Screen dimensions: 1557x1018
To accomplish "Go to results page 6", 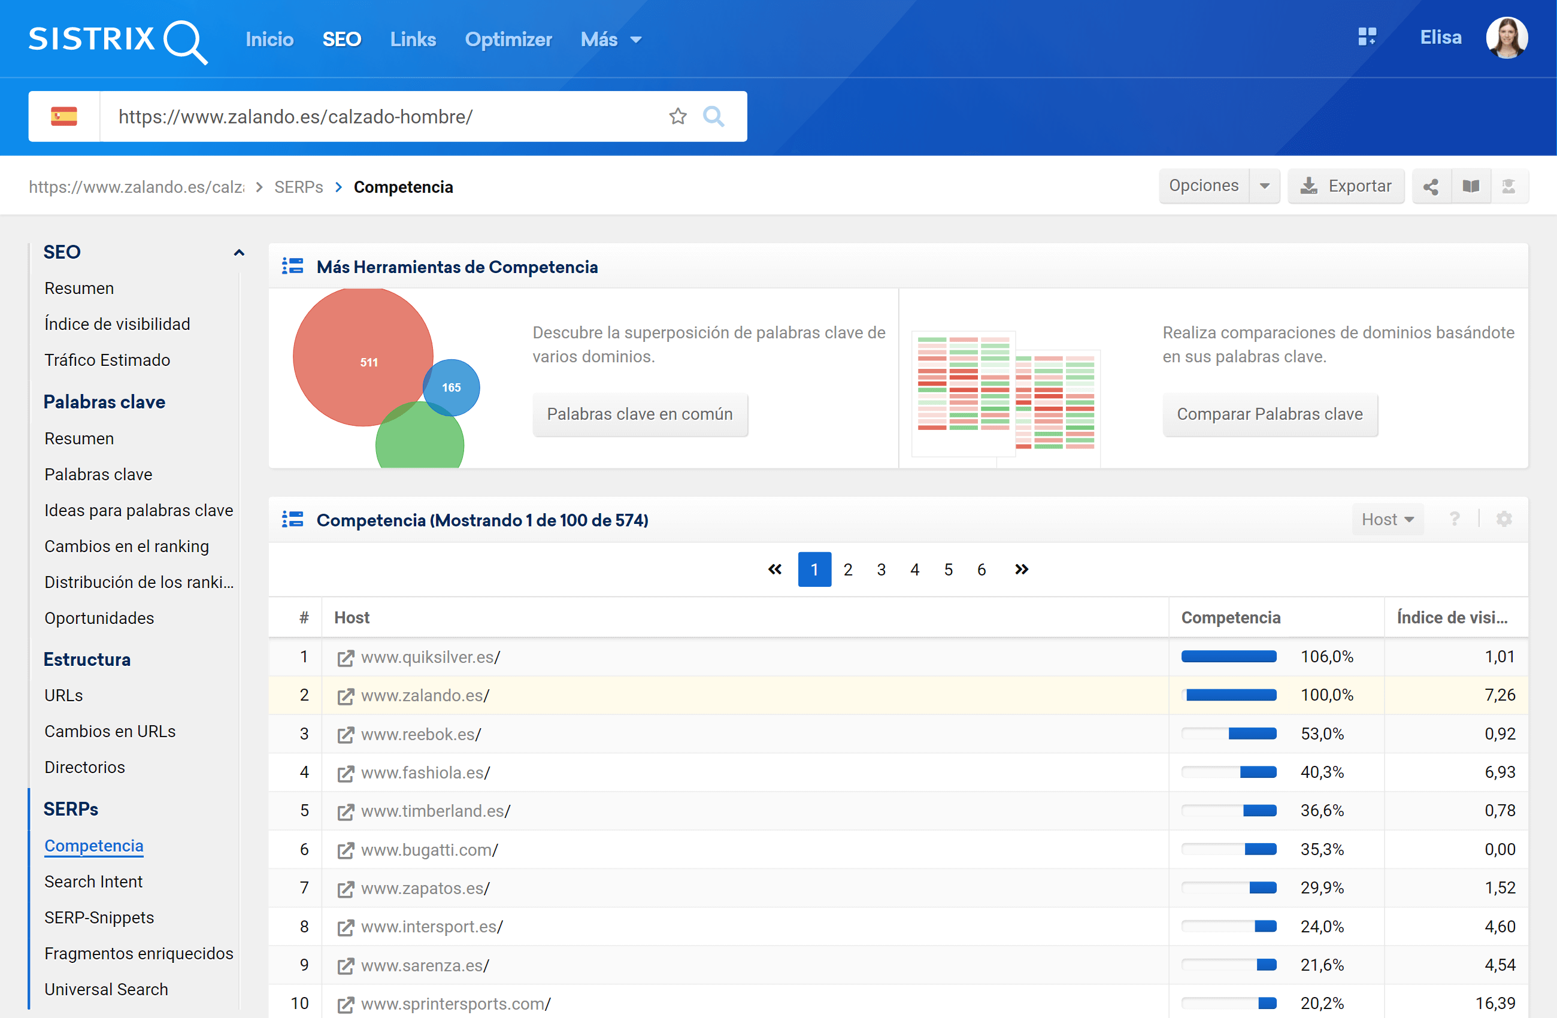I will 982,569.
